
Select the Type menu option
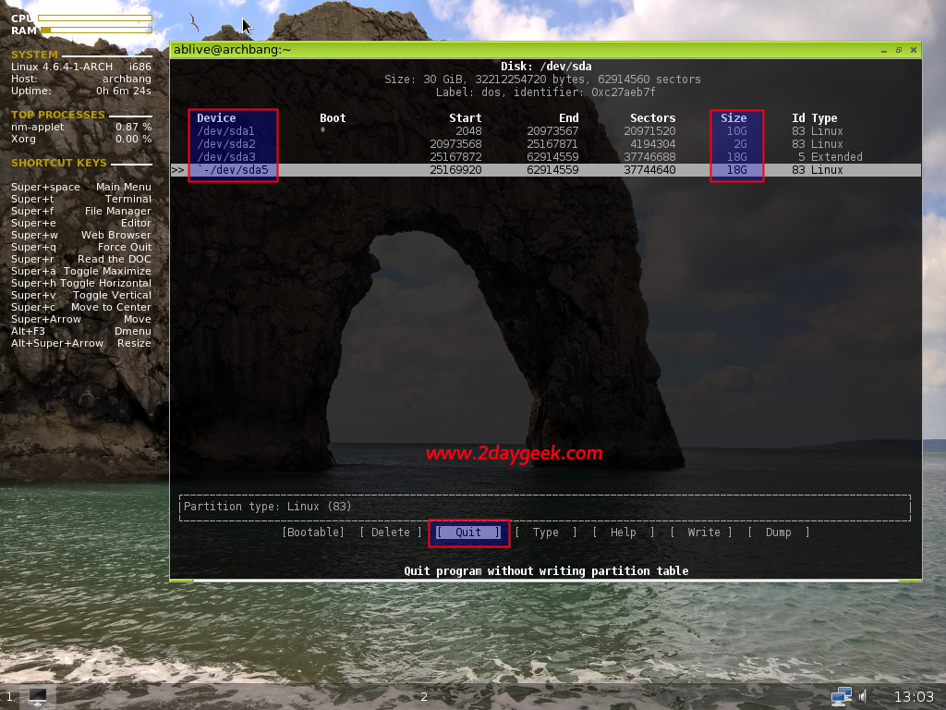pyautogui.click(x=546, y=532)
